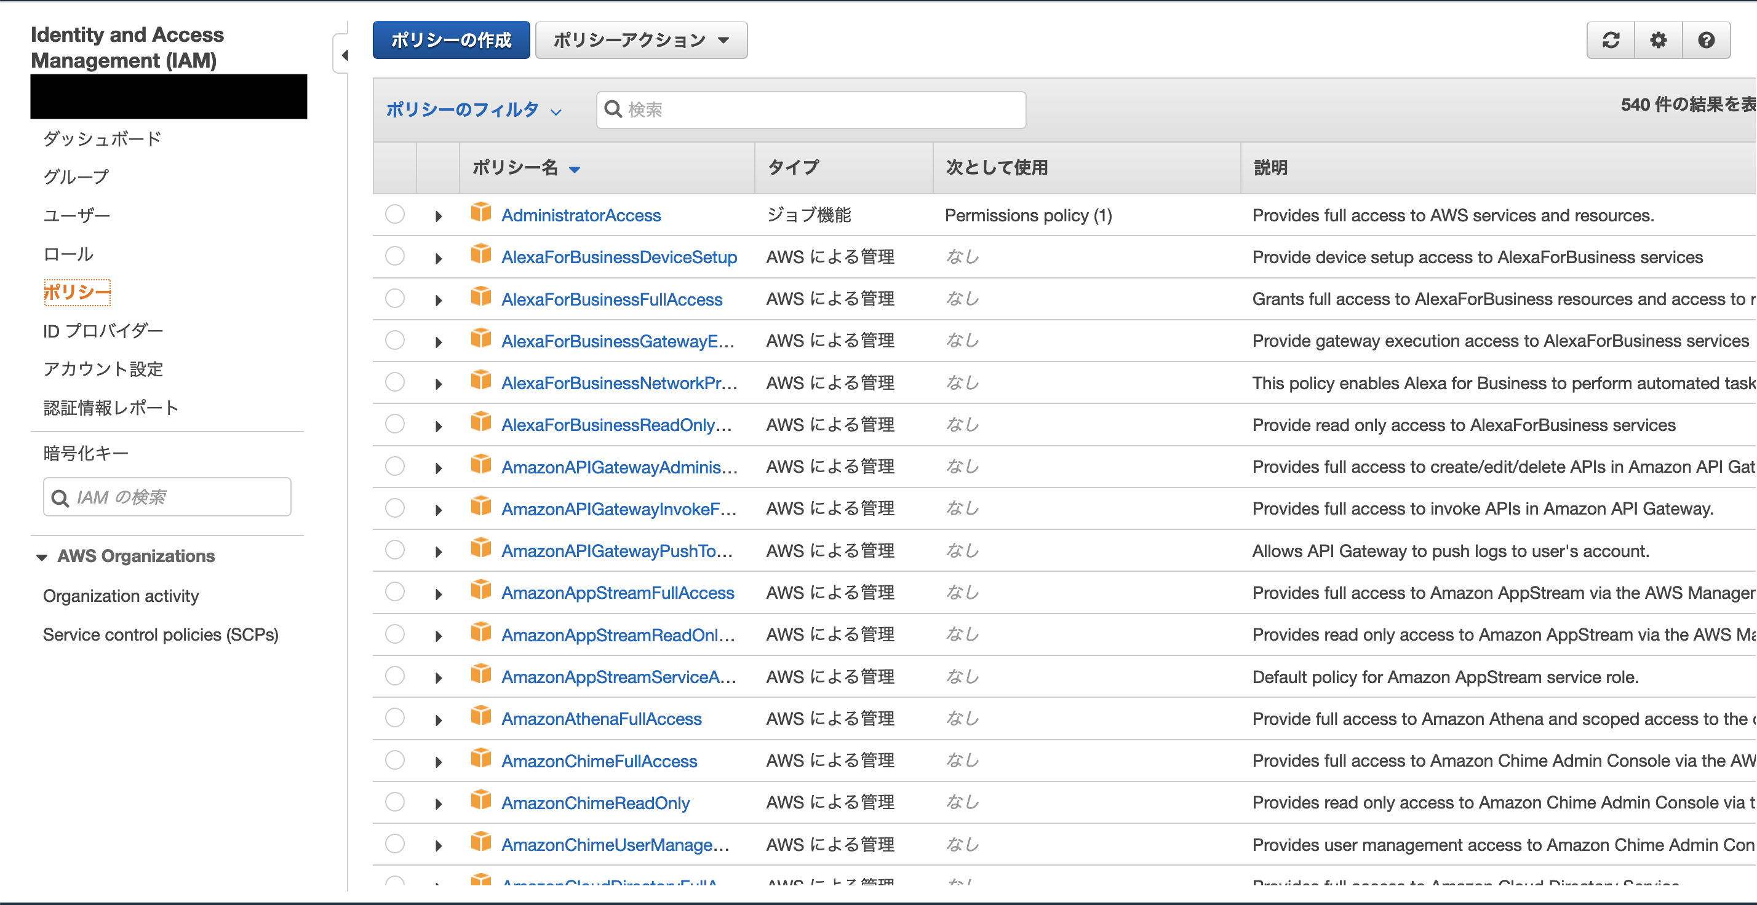The width and height of the screenshot is (1757, 905).
Task: Expand the AmazonChimeReadOnly row details
Action: coord(439,804)
